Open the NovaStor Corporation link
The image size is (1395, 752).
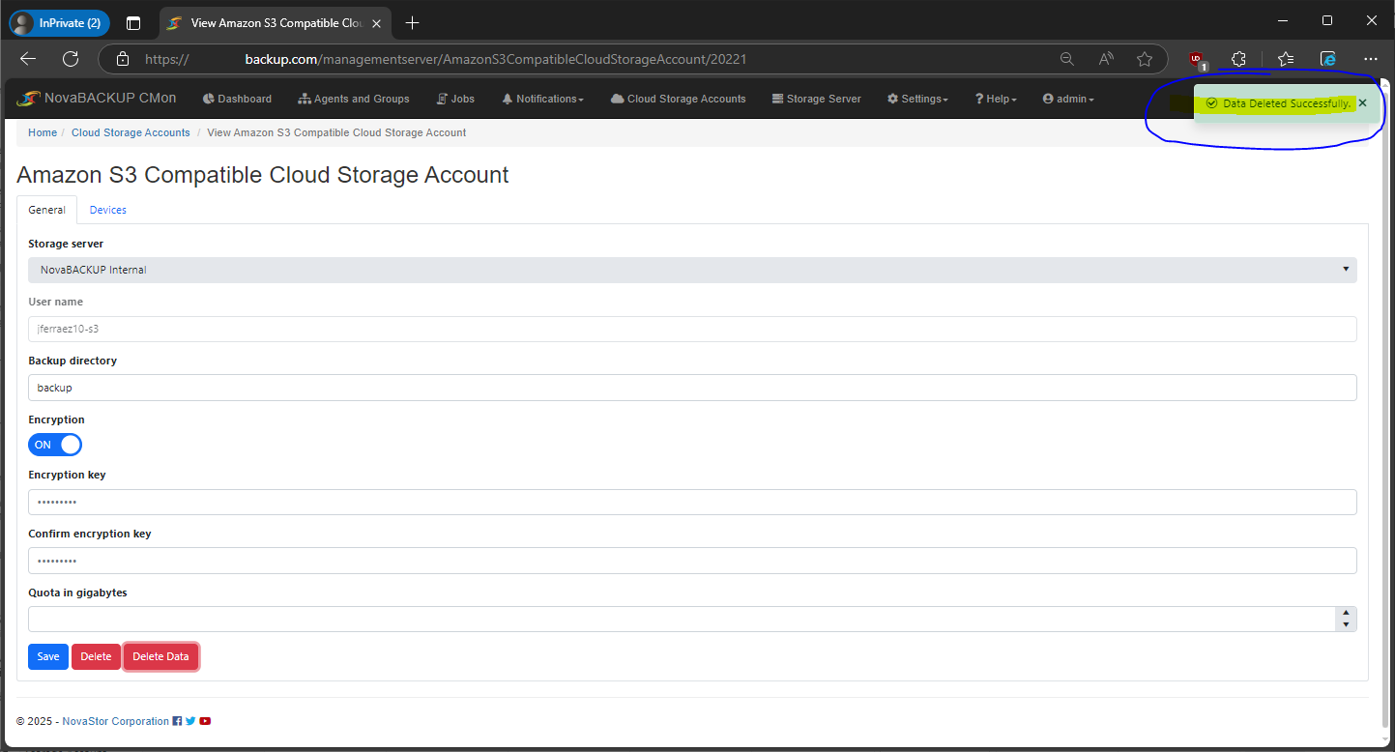click(x=115, y=721)
